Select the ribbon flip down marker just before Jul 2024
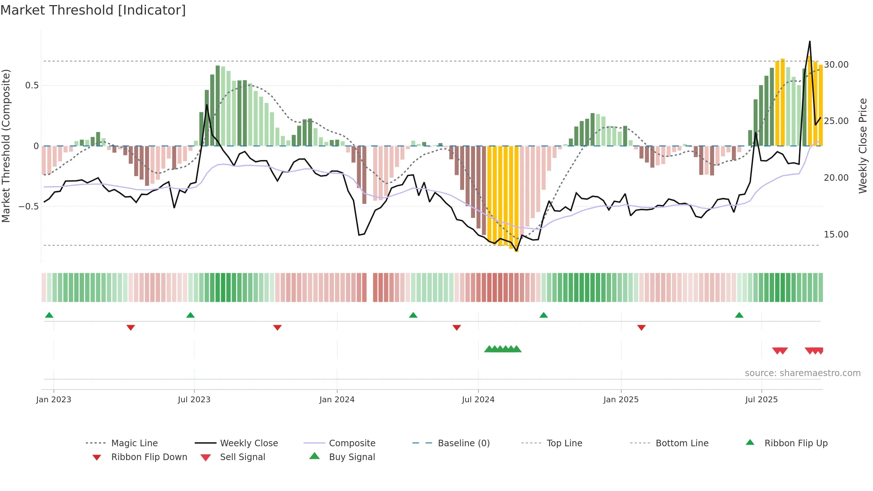 457,327
